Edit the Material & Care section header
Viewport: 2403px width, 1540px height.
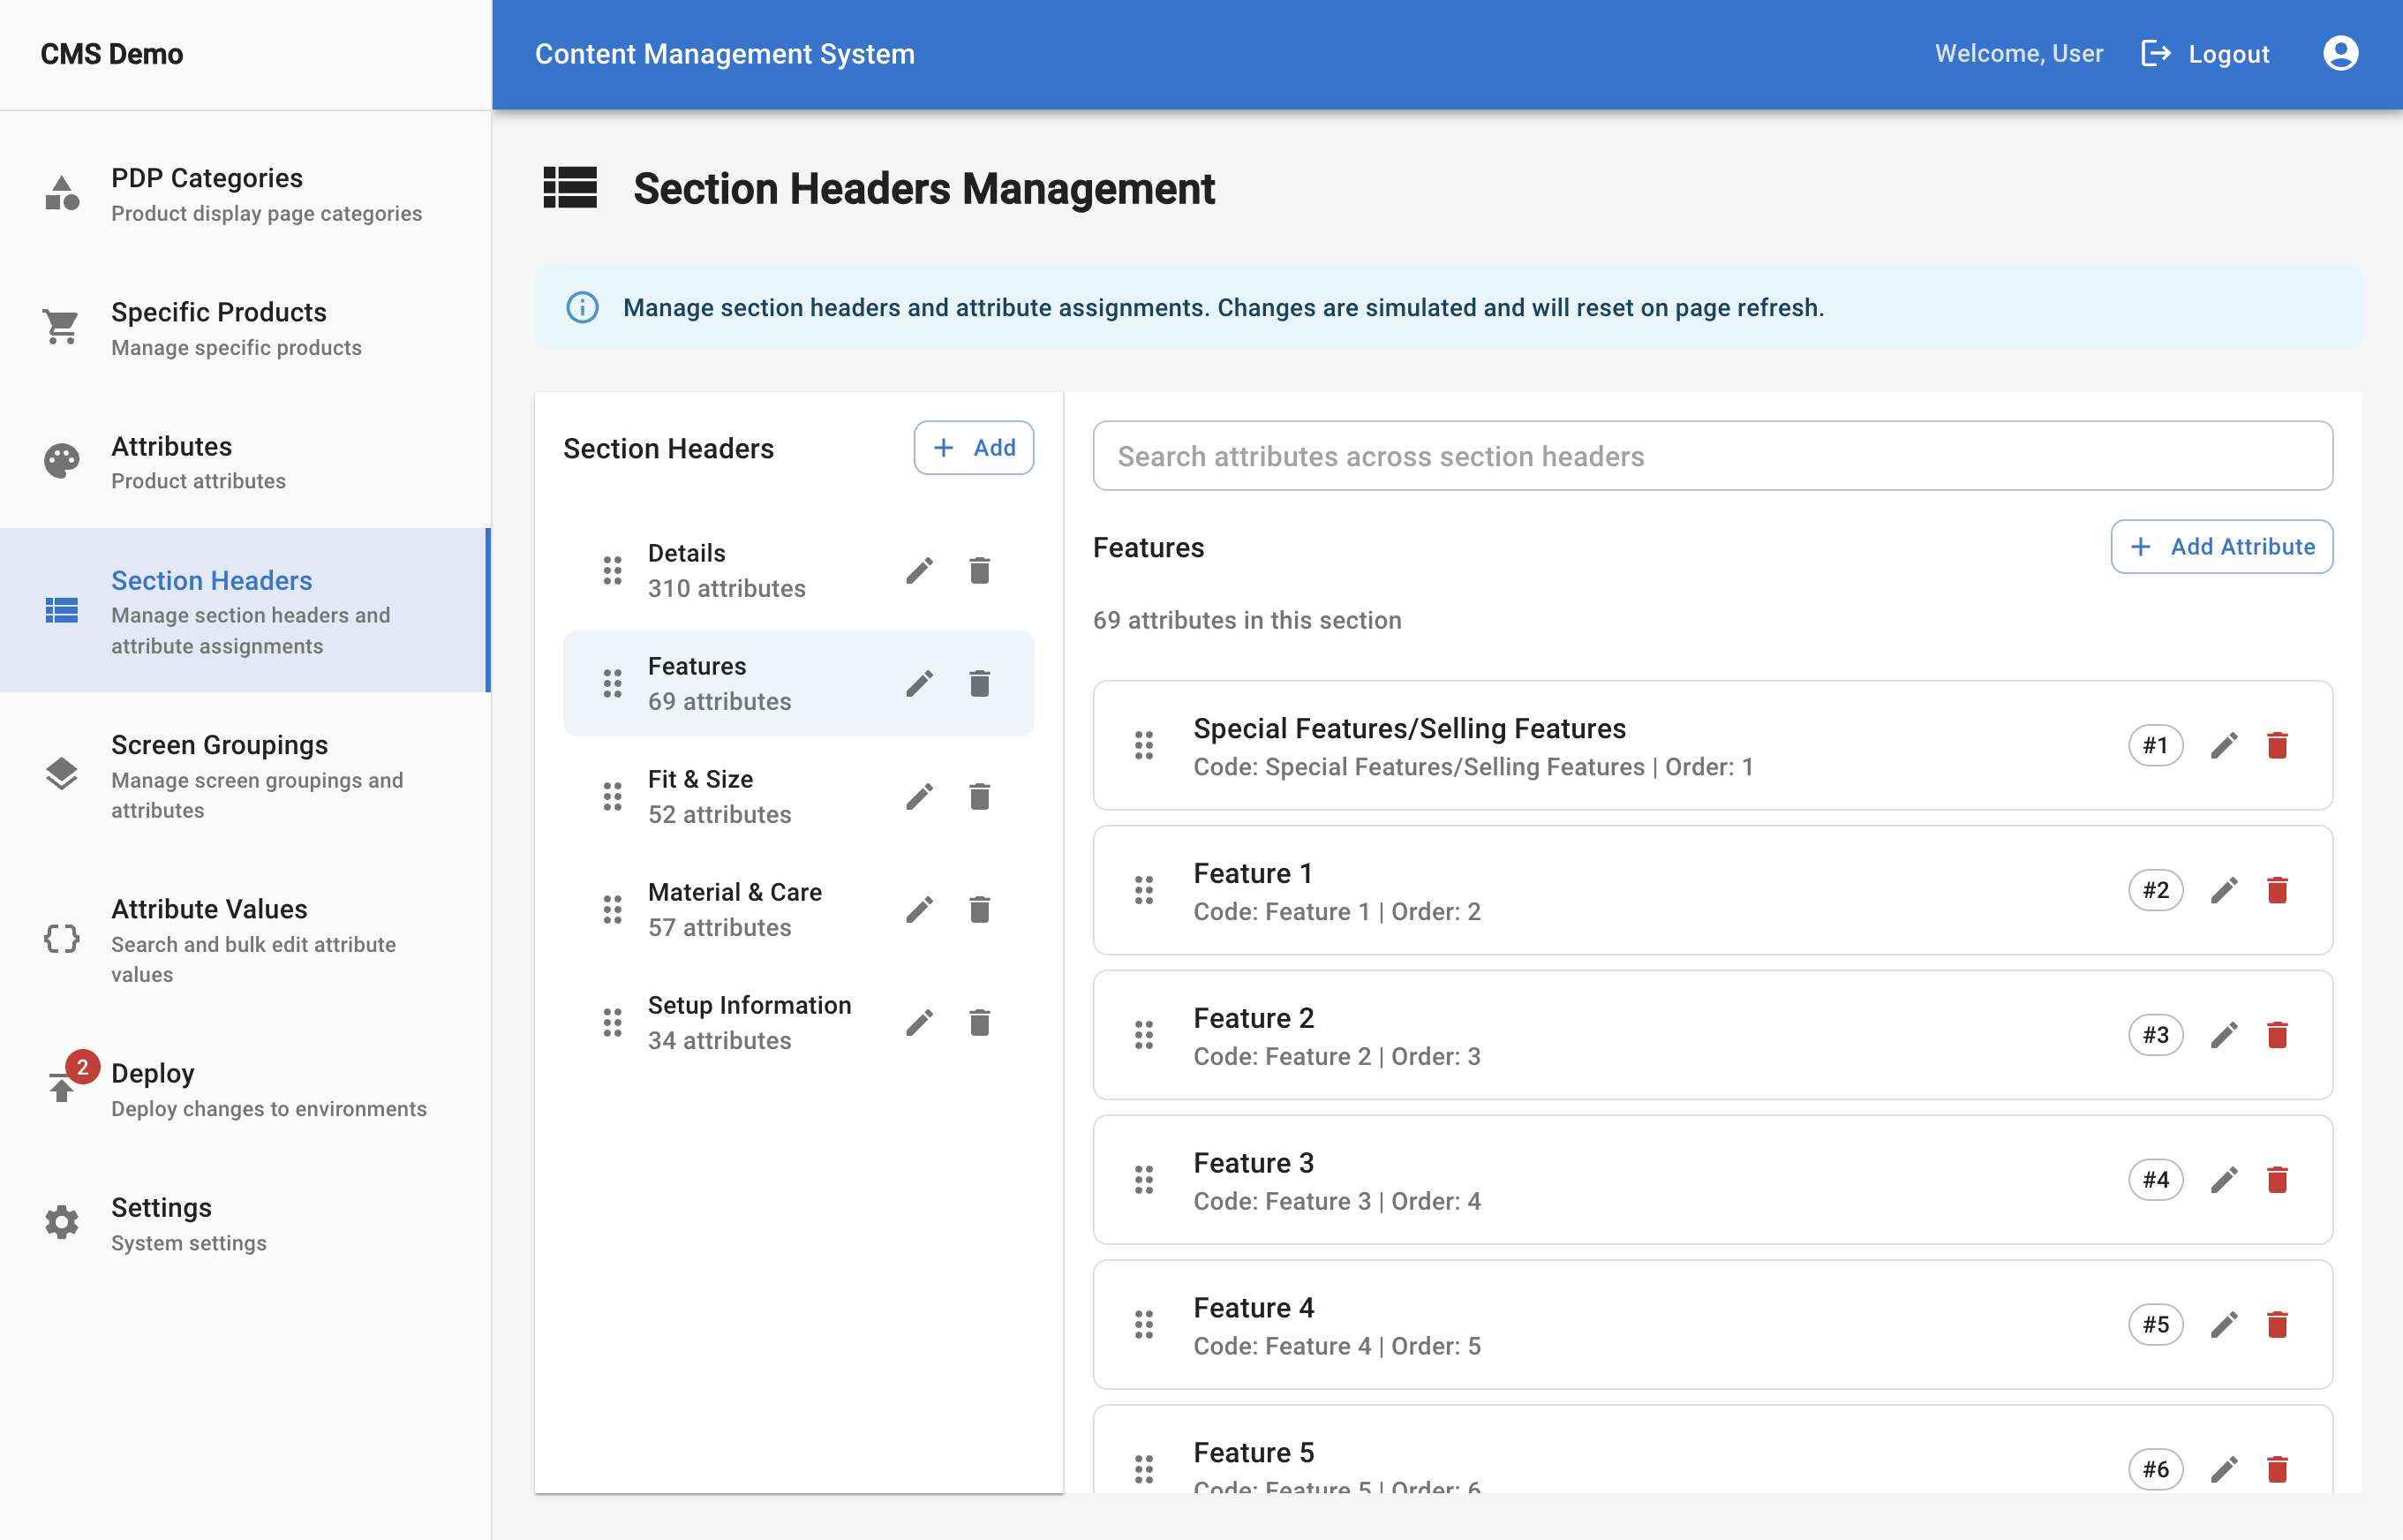(920, 908)
